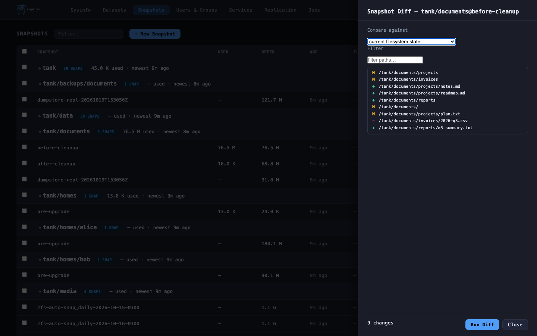Screen dimensions: 537x336
Task: Select the /tank/documents/projects/notes.md diff entry
Action: point(447,86)
